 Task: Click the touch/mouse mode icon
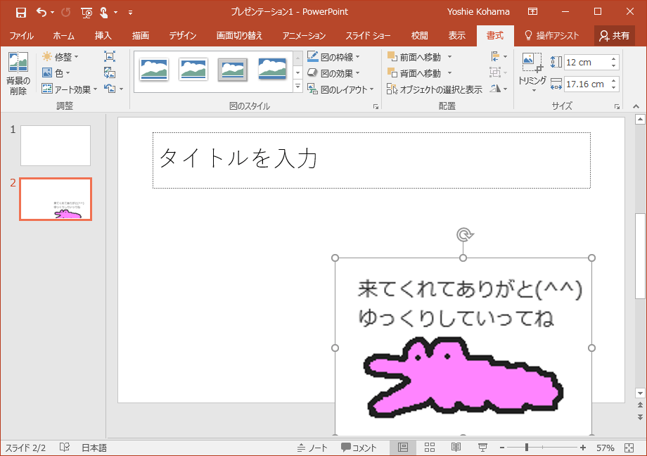(x=103, y=13)
